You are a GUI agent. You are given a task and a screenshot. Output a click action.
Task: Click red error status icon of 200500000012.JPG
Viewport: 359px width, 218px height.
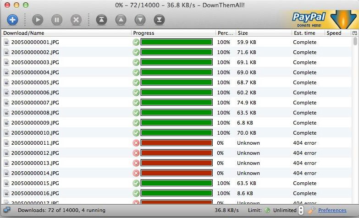point(136,153)
